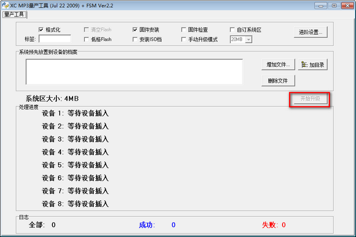Viewport: 356px width, 237px height.
Task: Click the application icon in title bar
Action: (x=5, y=5)
